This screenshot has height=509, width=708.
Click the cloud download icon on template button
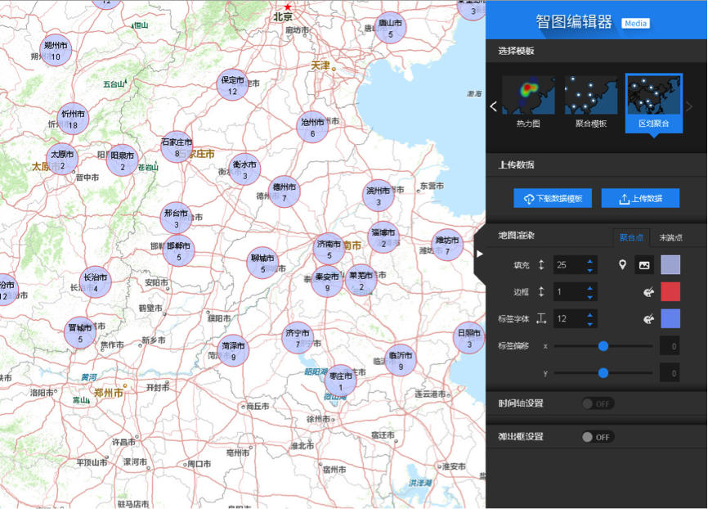[x=528, y=199]
